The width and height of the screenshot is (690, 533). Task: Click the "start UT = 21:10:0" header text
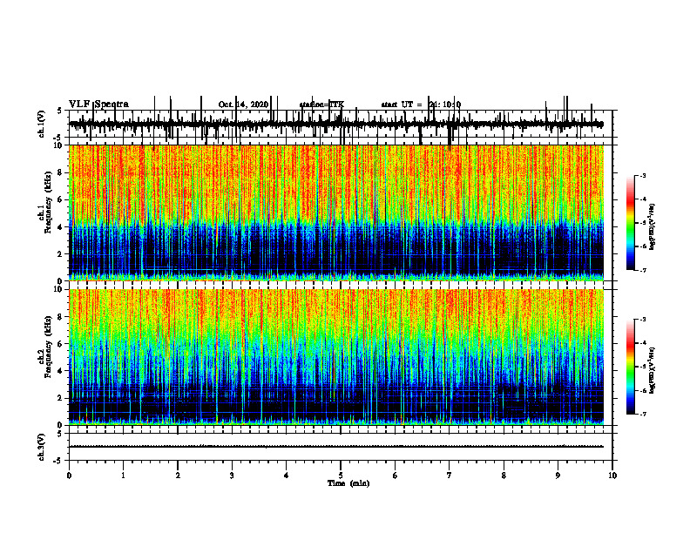point(421,105)
